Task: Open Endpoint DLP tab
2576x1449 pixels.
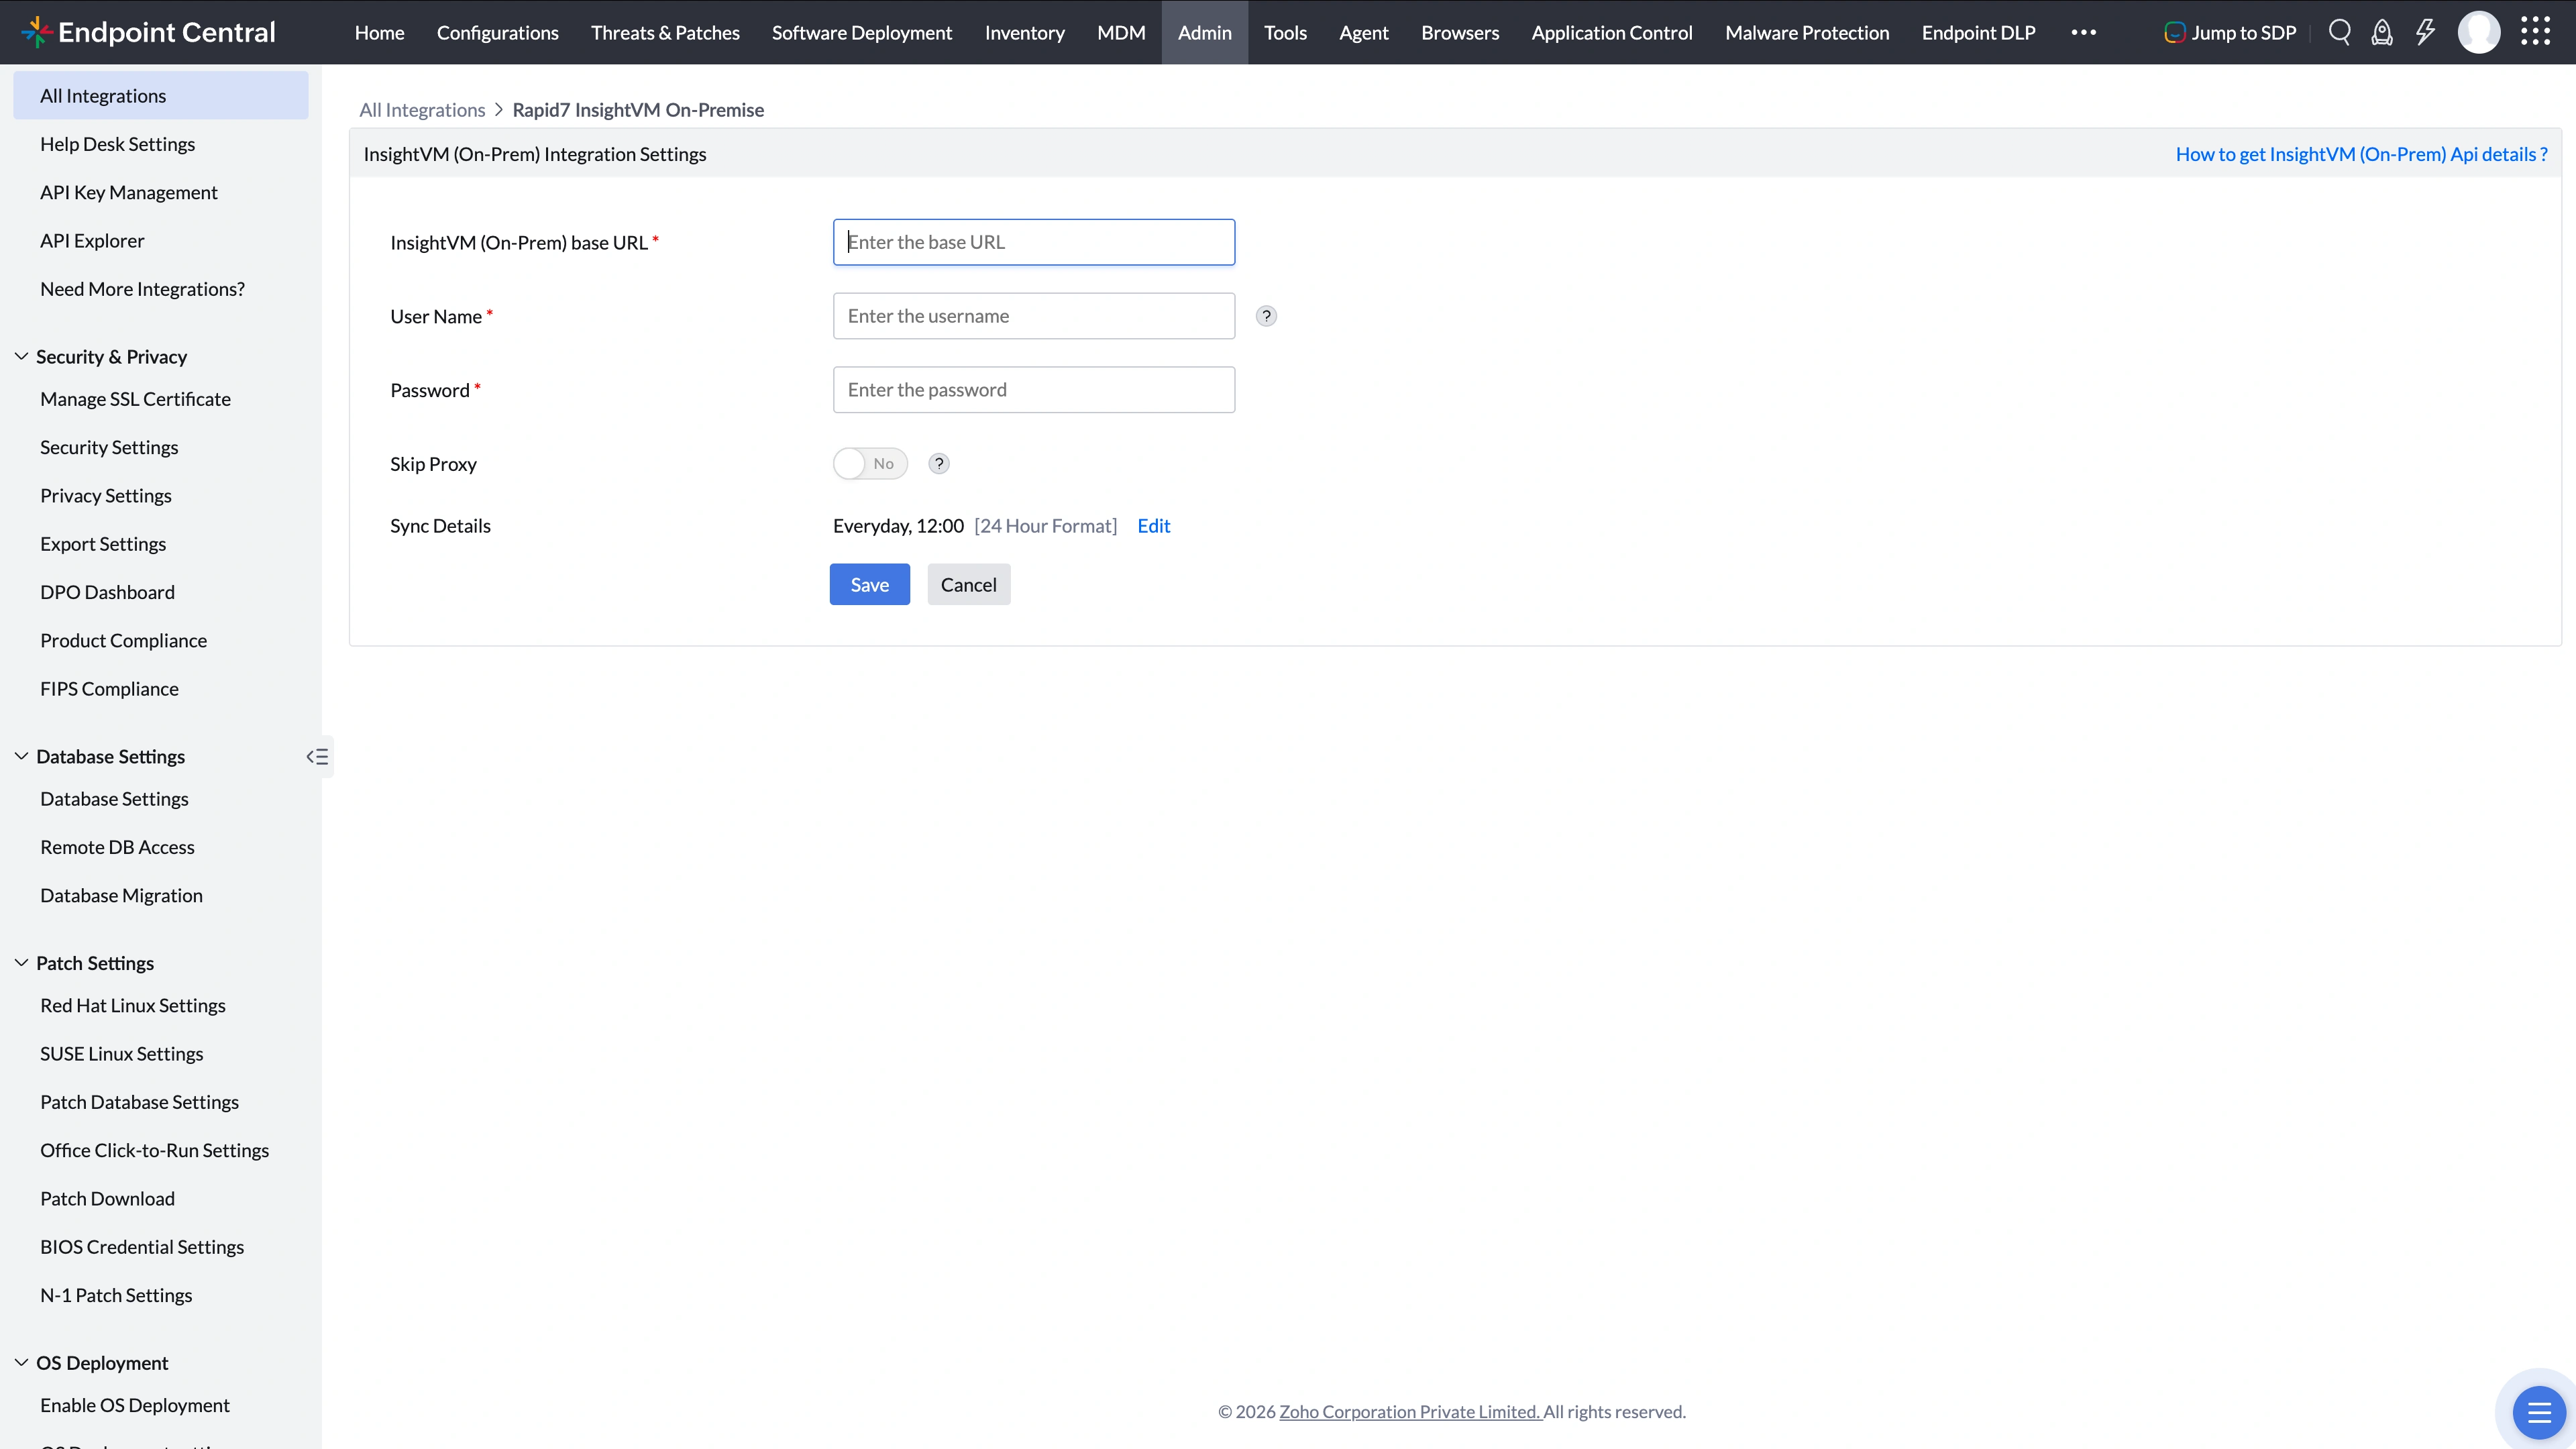Action: click(x=1978, y=32)
